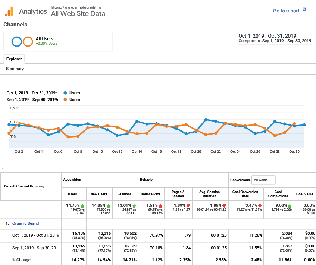Sort by the Users column header
The image size is (316, 265).
(x=73, y=194)
